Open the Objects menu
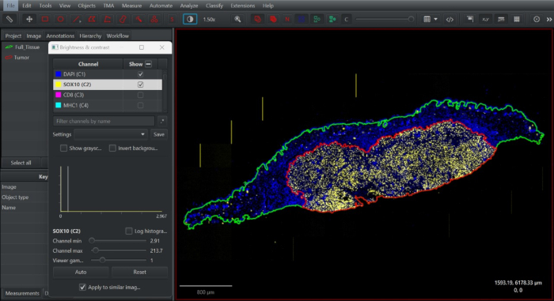Screen dimensions: 554x301 tap(86, 6)
